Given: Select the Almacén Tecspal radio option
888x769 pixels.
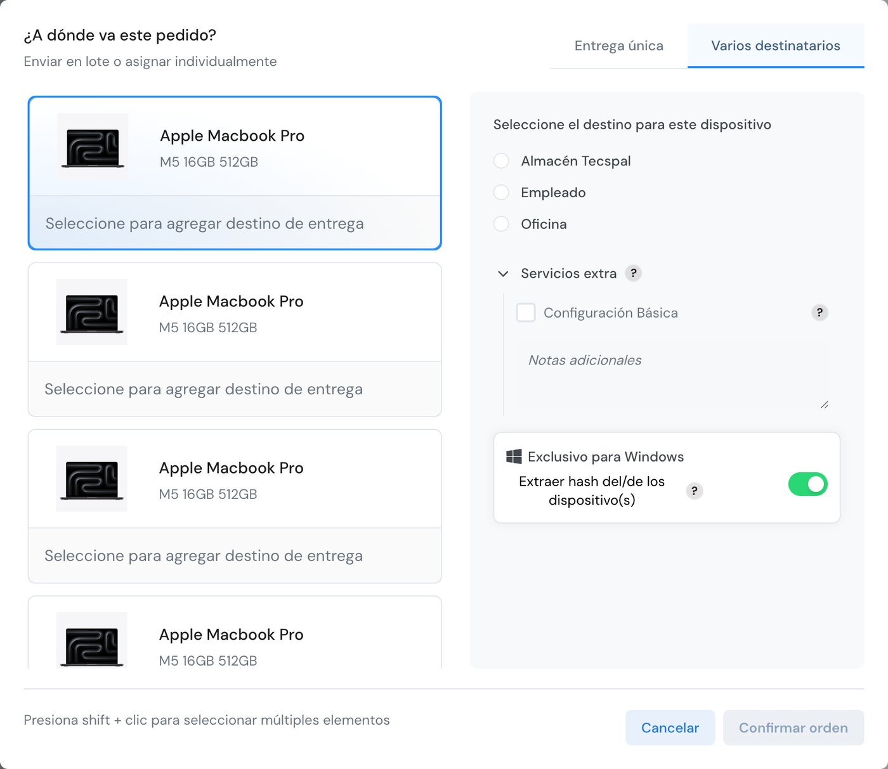Looking at the screenshot, I should tap(501, 161).
